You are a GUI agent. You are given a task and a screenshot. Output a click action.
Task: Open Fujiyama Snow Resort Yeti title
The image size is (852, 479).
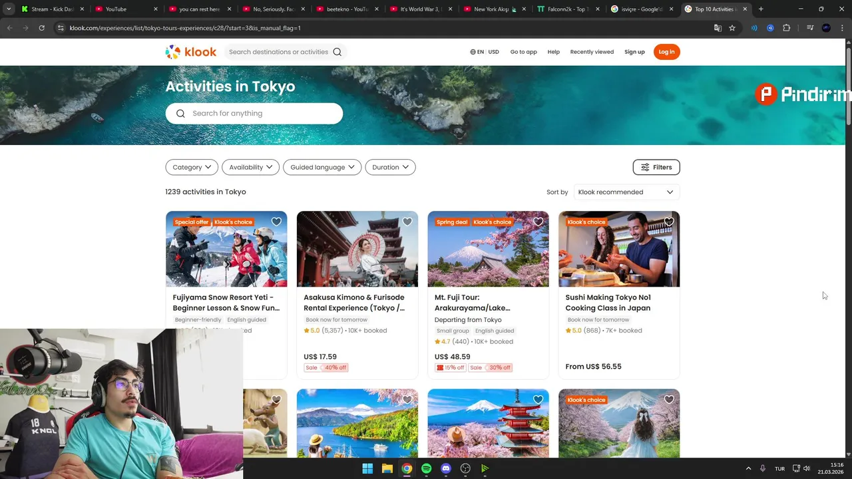click(x=226, y=303)
